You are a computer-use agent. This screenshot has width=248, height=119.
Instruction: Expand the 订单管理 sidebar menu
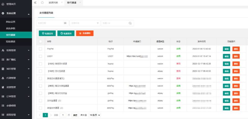click(x=16, y=96)
